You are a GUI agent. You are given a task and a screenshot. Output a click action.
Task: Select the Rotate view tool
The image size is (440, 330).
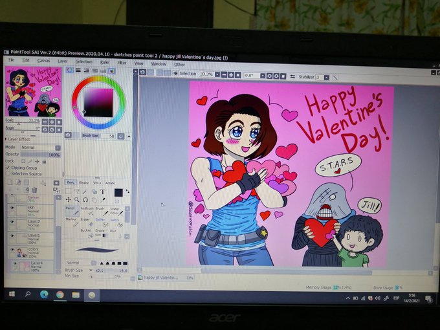[85, 200]
